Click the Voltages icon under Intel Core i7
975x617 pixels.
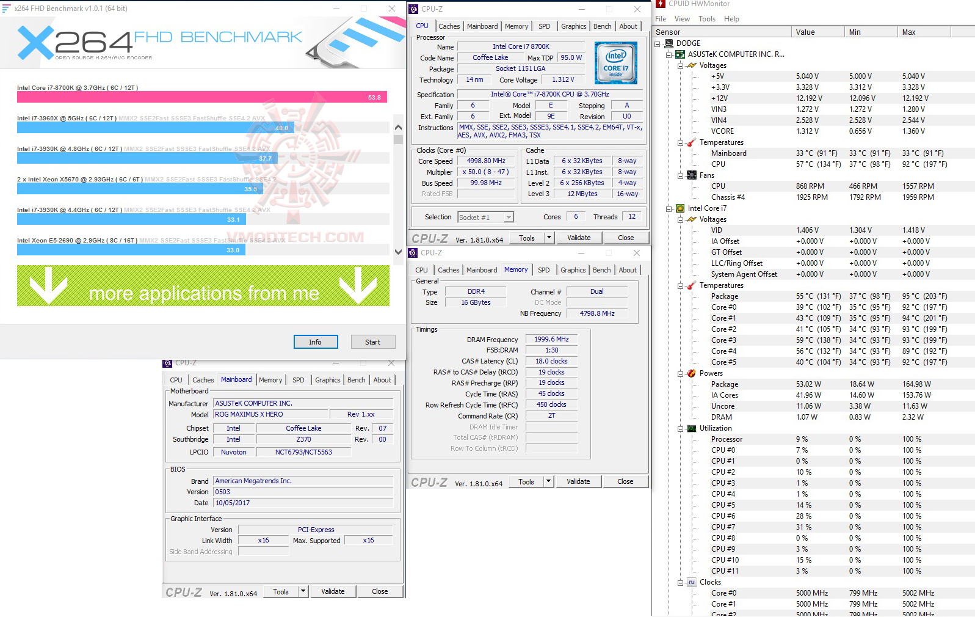[x=692, y=219]
